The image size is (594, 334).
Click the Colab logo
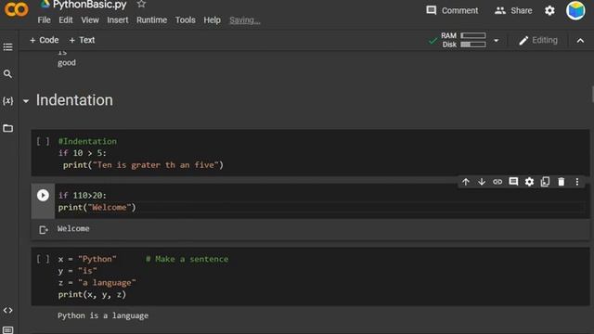click(17, 9)
